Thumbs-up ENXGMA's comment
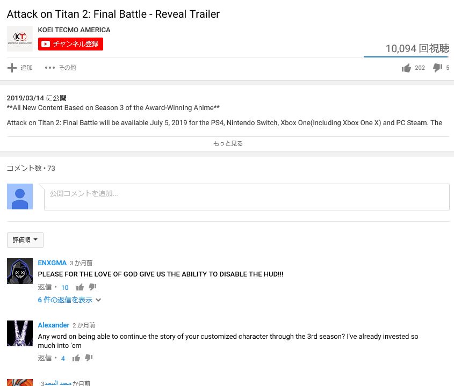The height and width of the screenshot is (386, 454). 80,287
